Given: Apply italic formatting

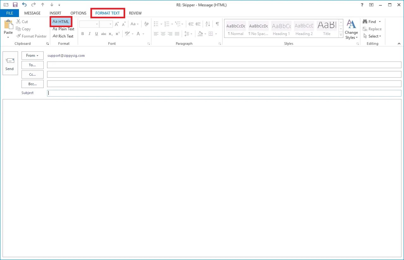Looking at the screenshot, I should [x=89, y=34].
